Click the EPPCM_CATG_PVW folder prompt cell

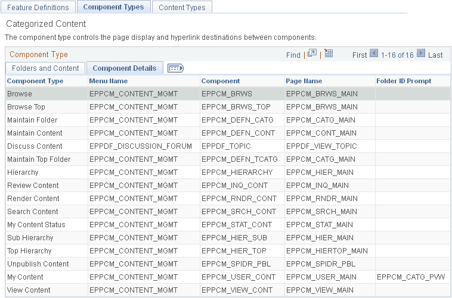click(x=413, y=277)
